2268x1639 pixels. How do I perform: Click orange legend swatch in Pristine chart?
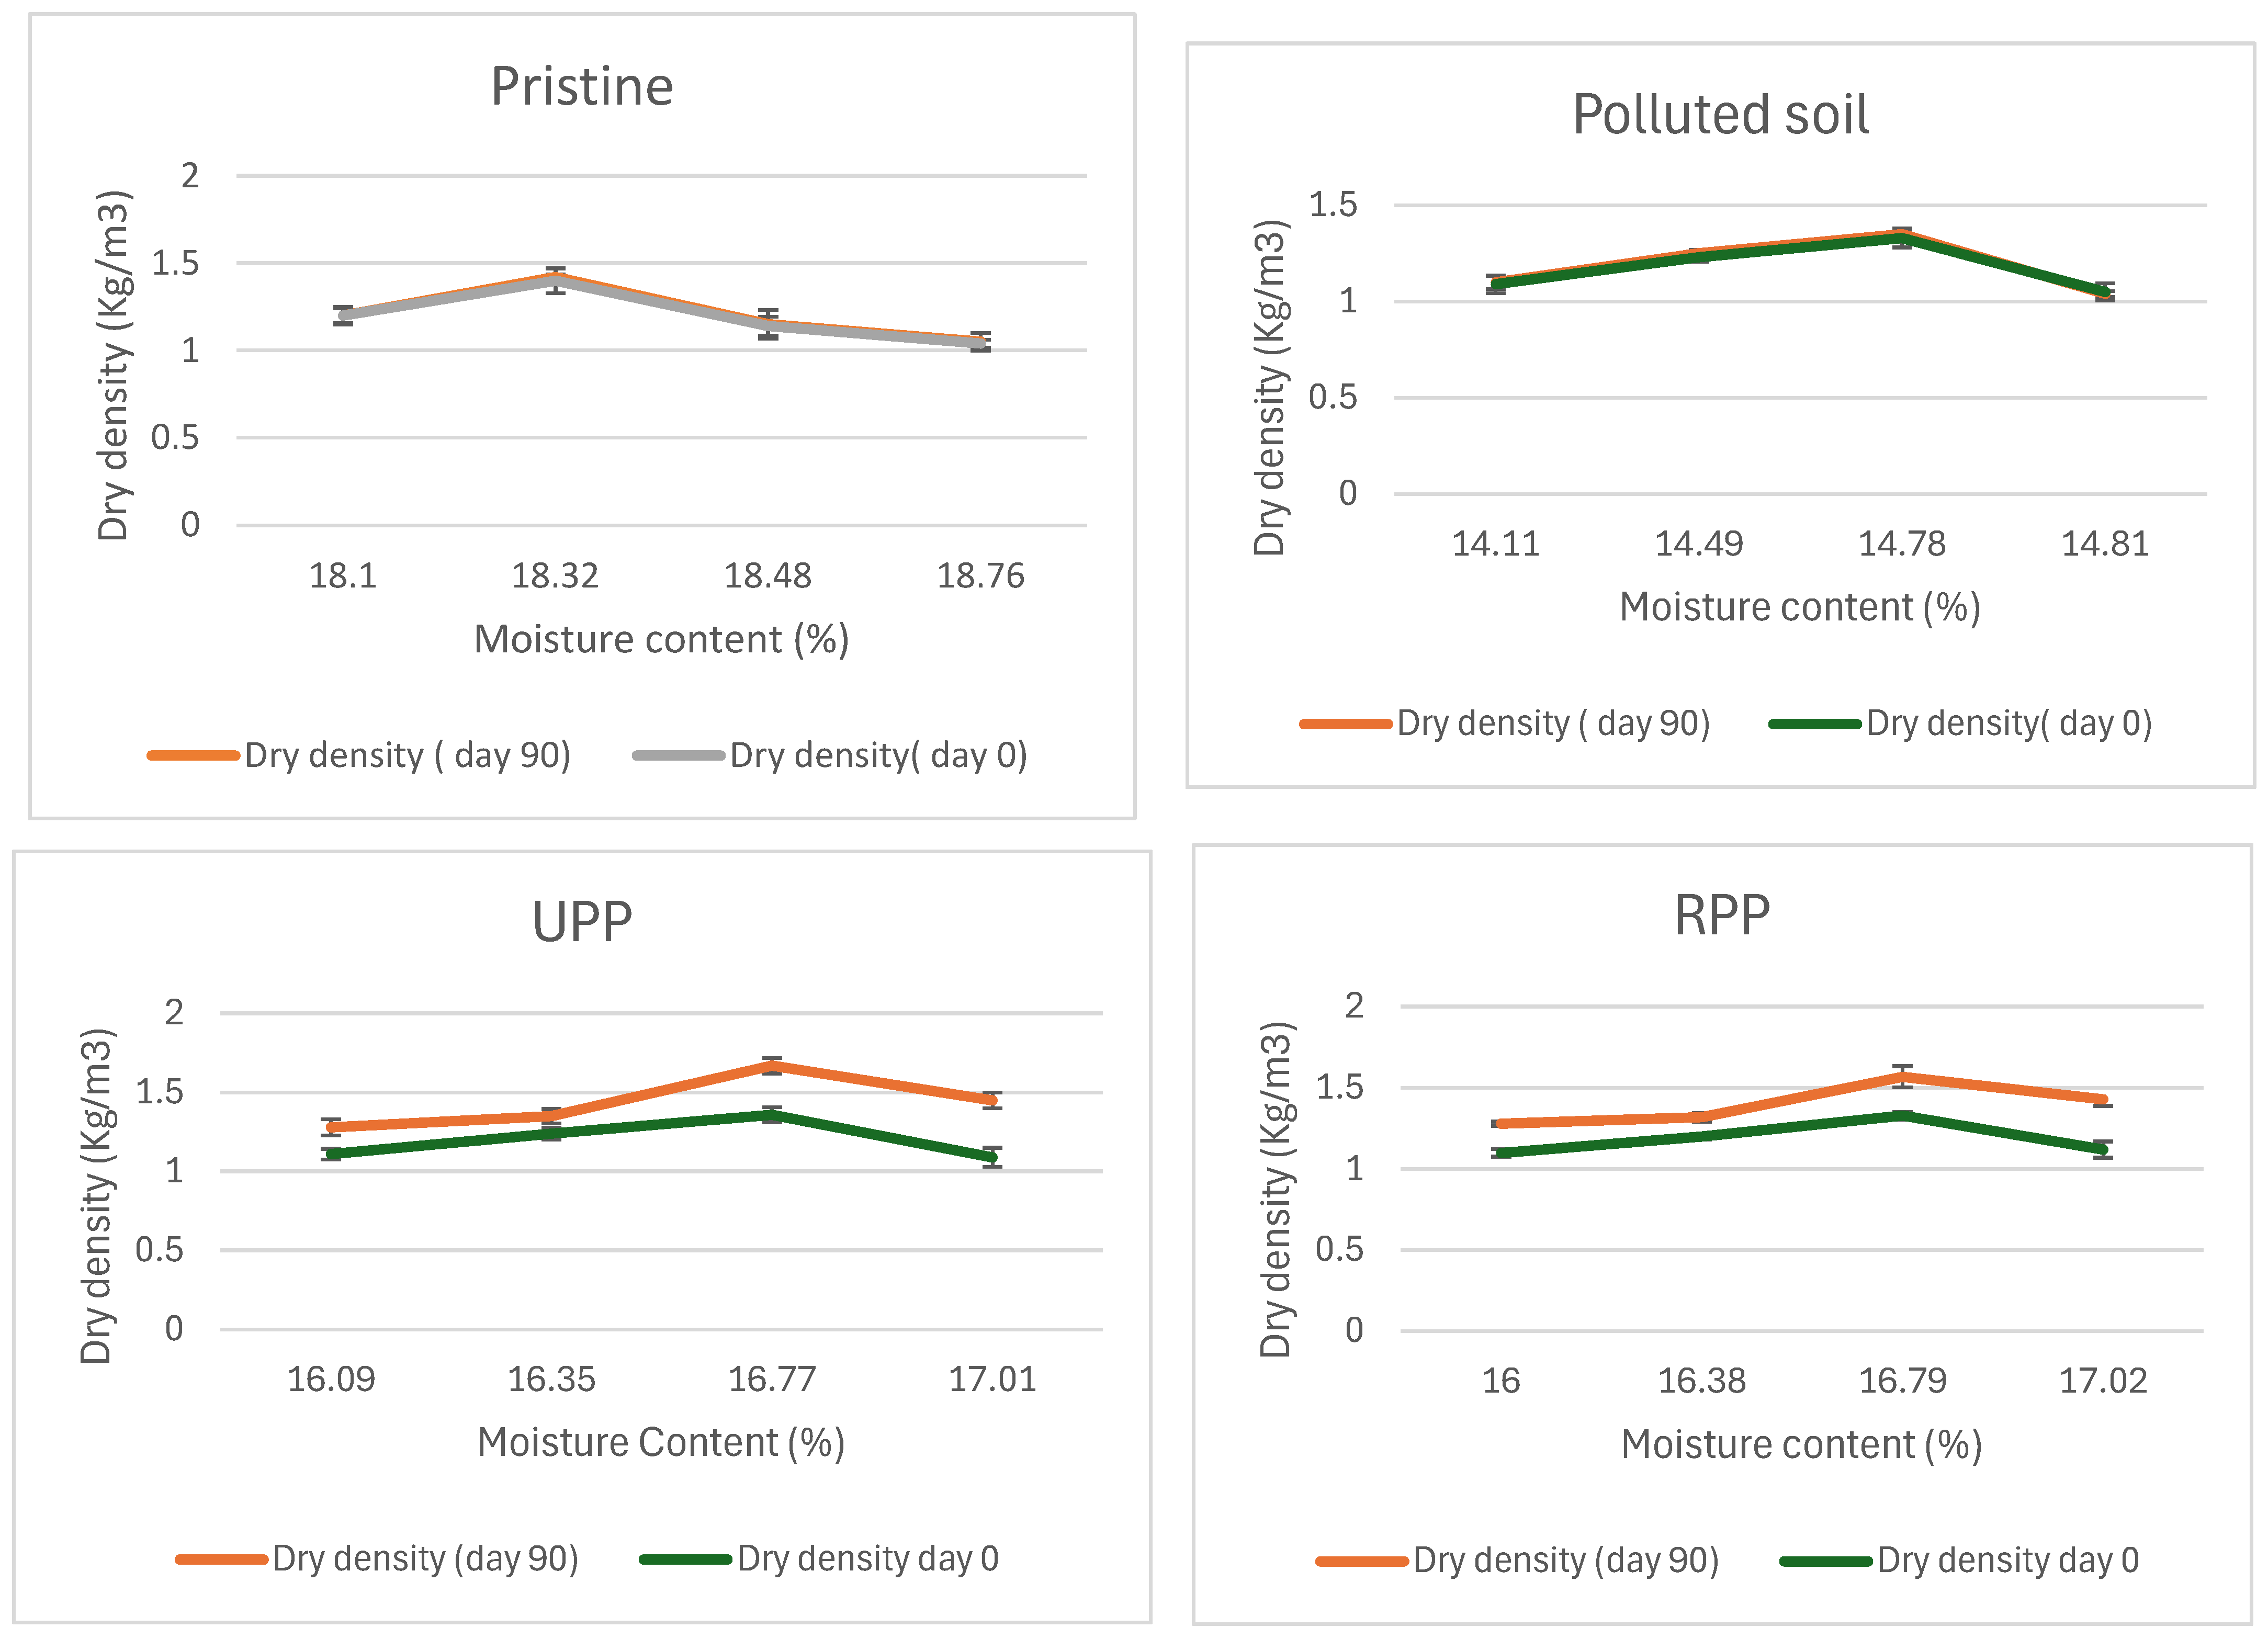click(x=193, y=755)
